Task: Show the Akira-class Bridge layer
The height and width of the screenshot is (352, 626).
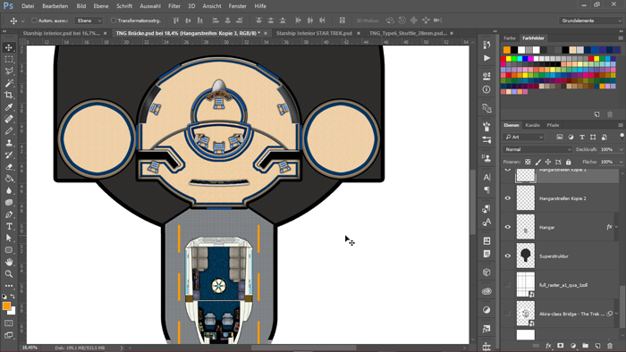Action: point(508,314)
